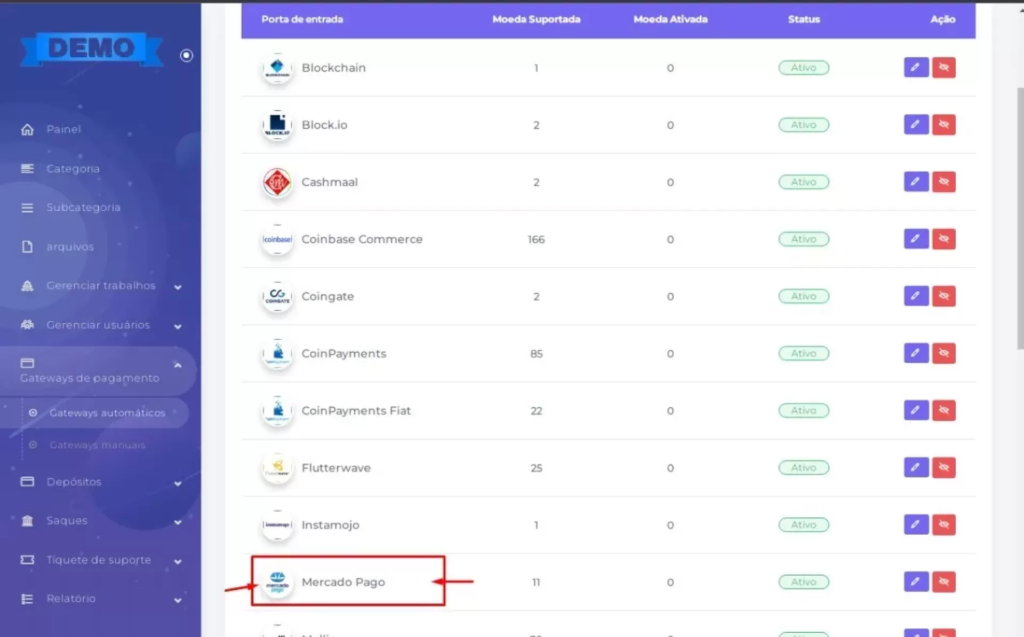The height and width of the screenshot is (637, 1024).
Task: Click the edit pencil icon for Mercado Pago
Action: (915, 582)
